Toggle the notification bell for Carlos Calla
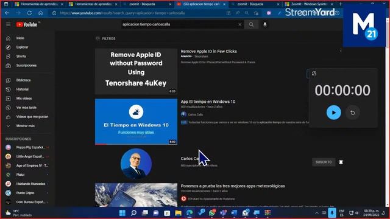The image size is (390, 219). click(341, 162)
